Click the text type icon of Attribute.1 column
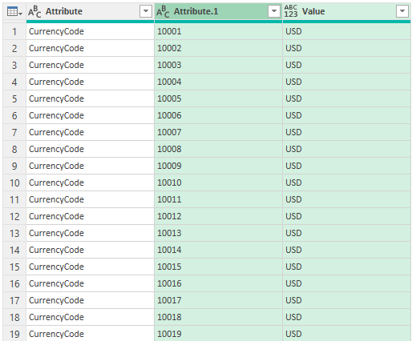 (163, 11)
